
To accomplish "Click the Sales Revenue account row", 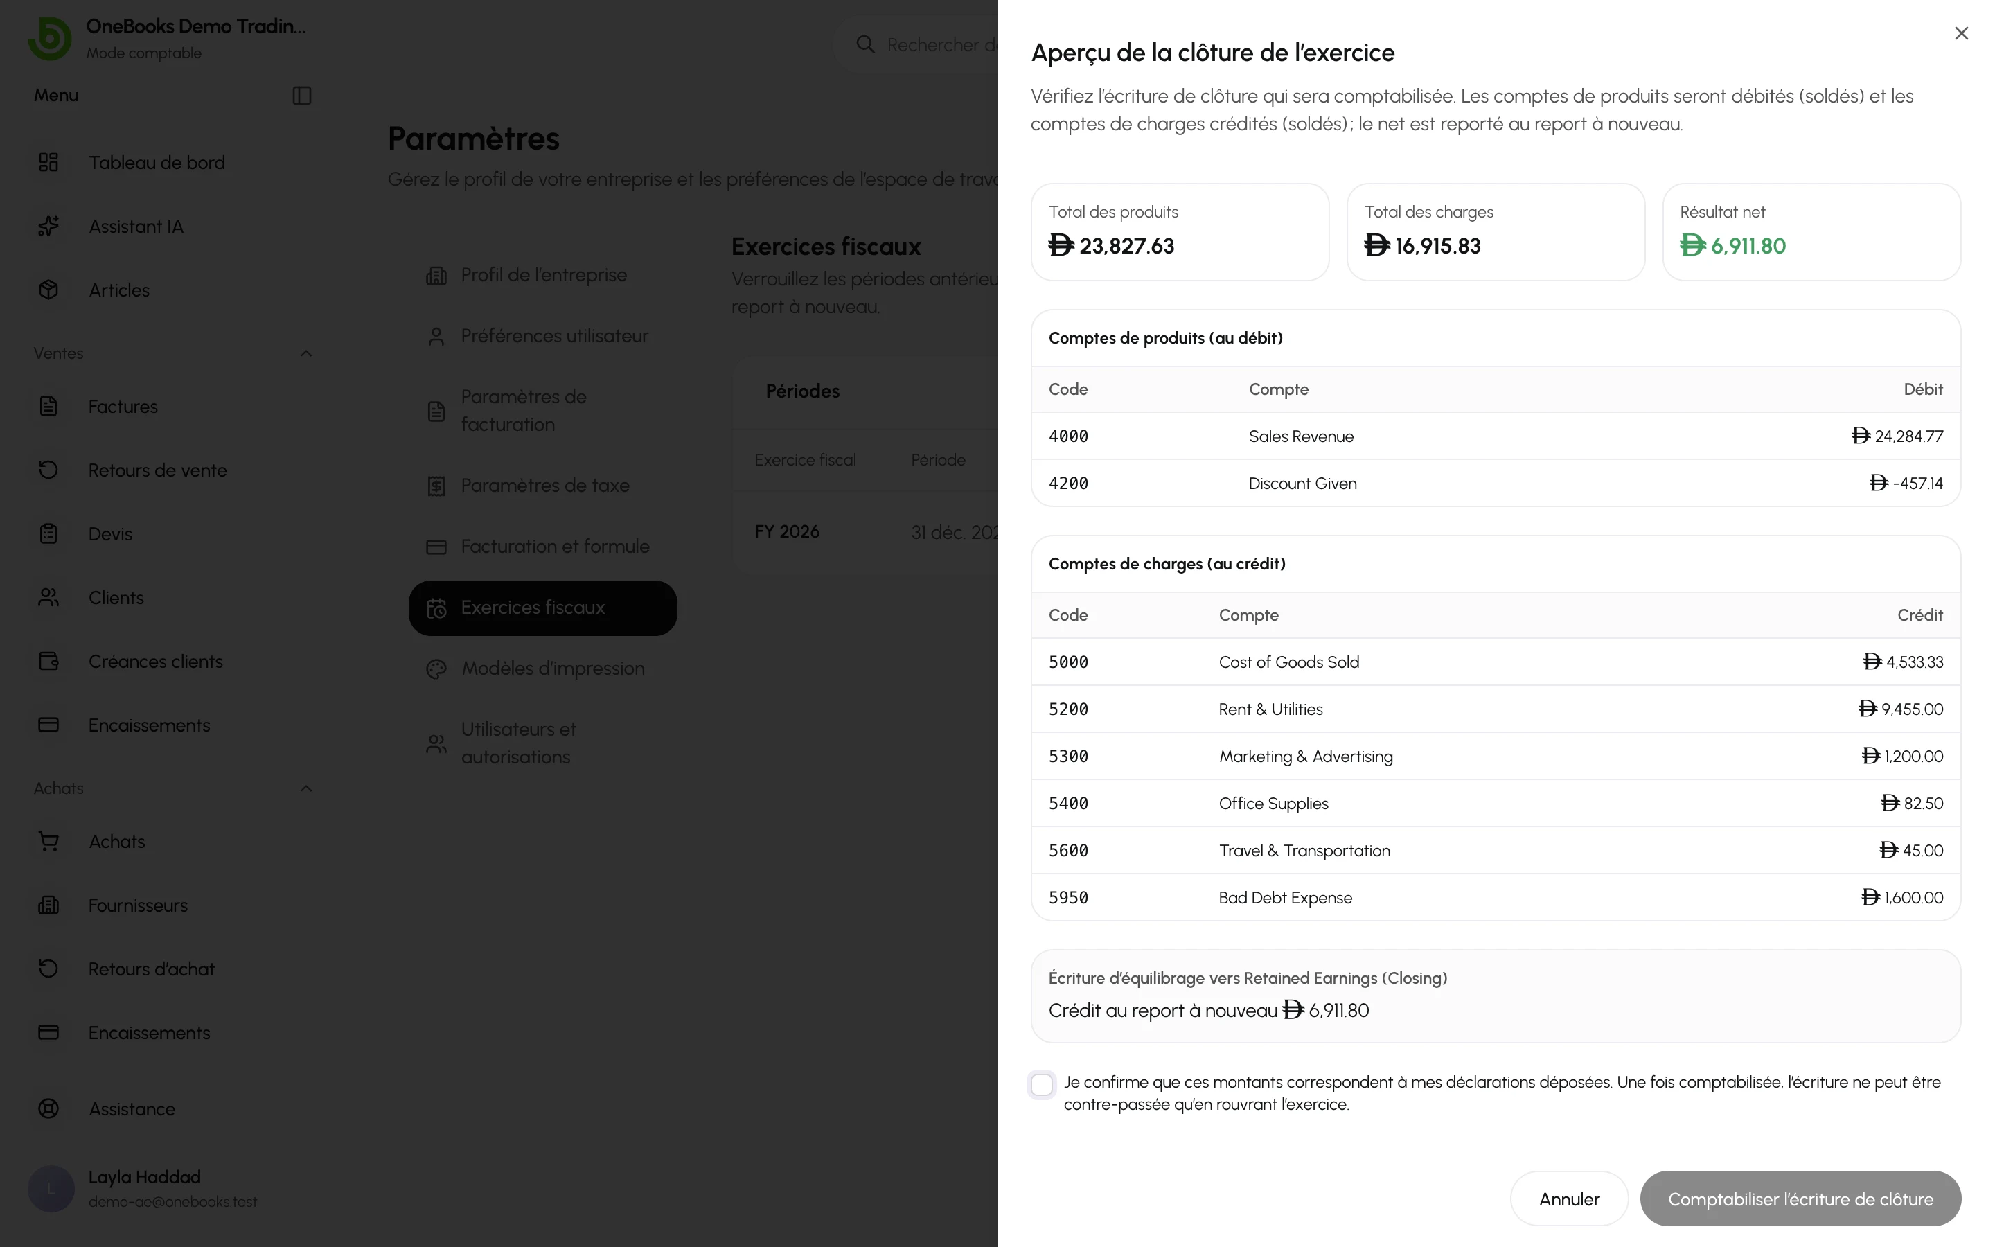I will (1496, 436).
